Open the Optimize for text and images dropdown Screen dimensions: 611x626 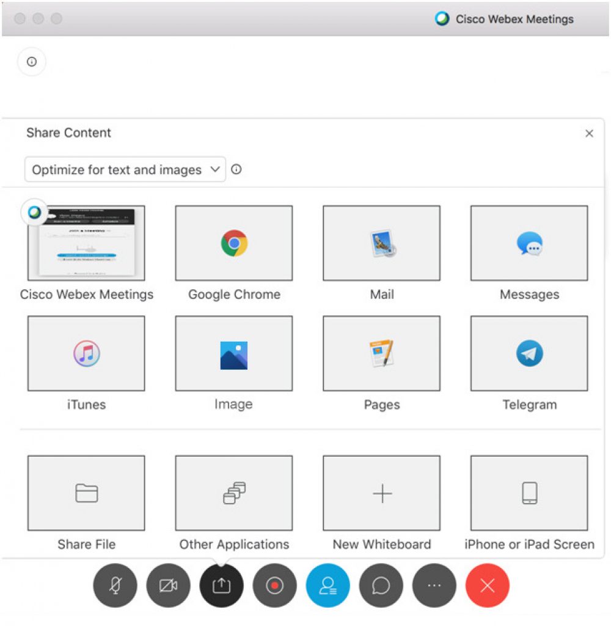pos(125,169)
